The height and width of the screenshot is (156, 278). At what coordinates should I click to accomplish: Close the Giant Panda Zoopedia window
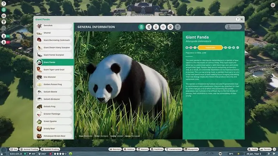[242, 19]
